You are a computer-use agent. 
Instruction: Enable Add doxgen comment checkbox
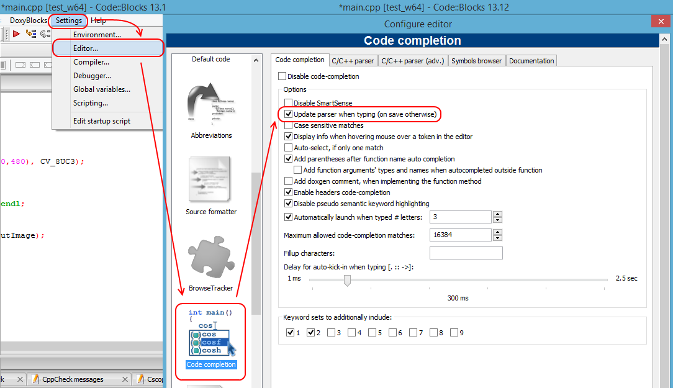click(289, 181)
